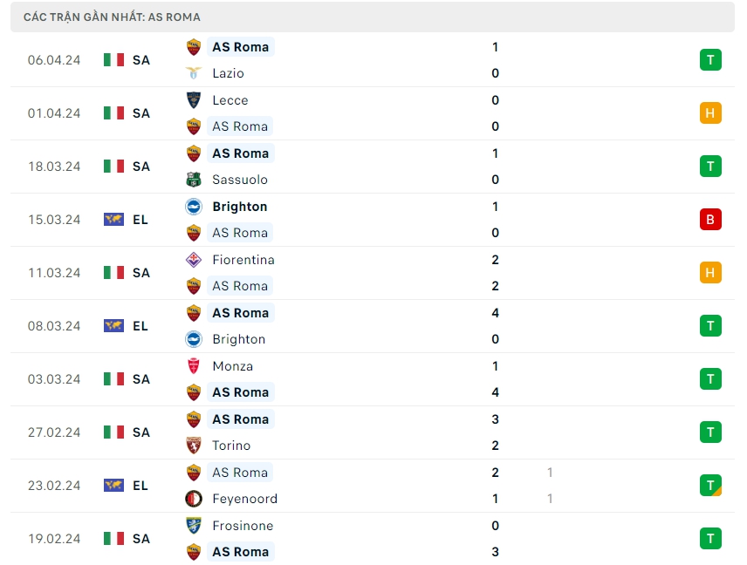Click the "Các trận gần nhất: AS Roma" header

[112, 17]
